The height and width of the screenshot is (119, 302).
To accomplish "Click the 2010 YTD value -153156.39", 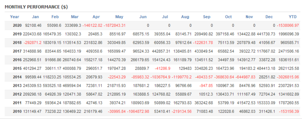I will 289,111.
